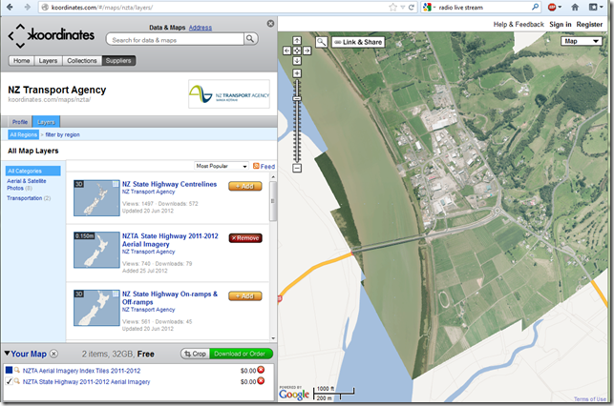The width and height of the screenshot is (614, 406).
Task: Zoom to NZTA Aerial Imagery Index Tiles layer
Action: (x=17, y=370)
